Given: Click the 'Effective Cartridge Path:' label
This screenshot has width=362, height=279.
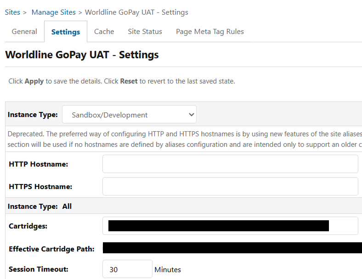Looking at the screenshot, I should click(51, 249).
